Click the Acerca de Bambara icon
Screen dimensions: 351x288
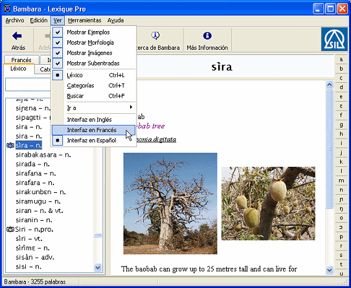155,36
